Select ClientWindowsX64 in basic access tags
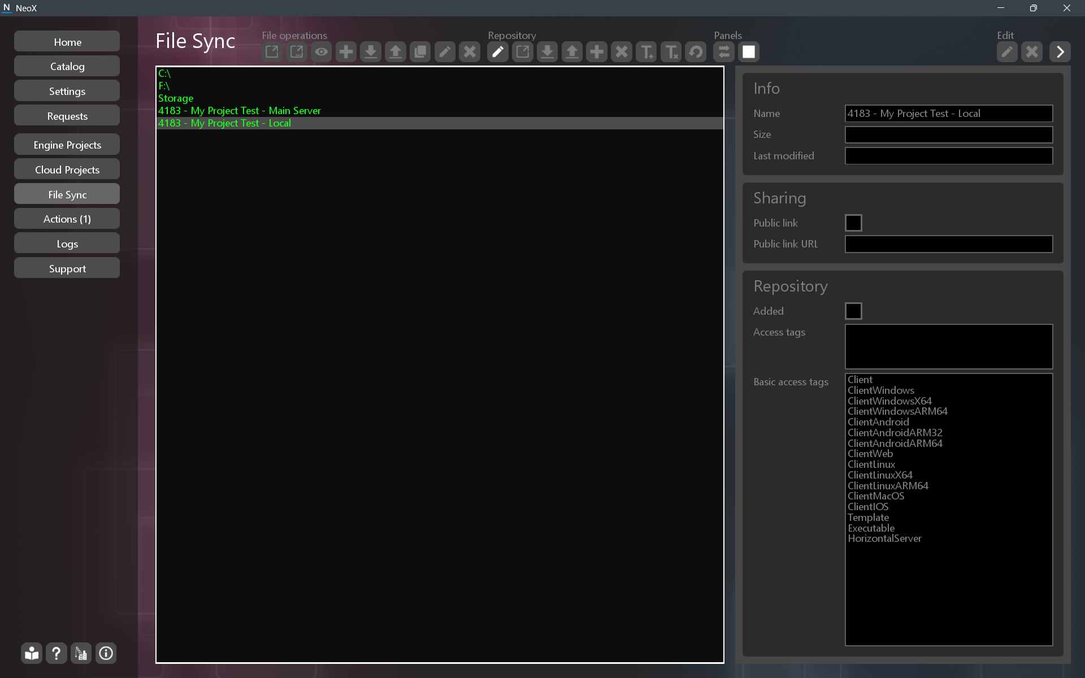Screen dimensions: 1085x678 click(x=889, y=401)
